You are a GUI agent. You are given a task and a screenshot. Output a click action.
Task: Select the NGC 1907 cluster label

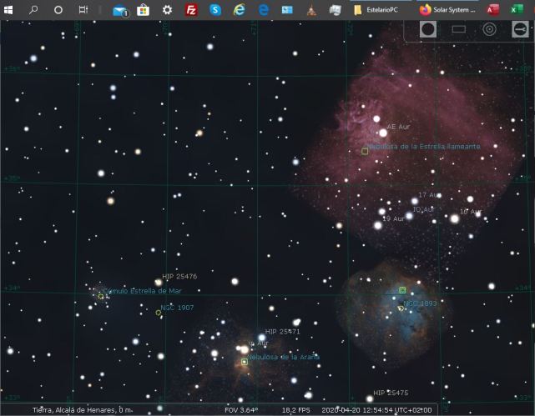point(177,308)
